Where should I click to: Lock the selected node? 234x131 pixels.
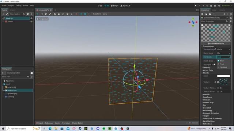click(58, 14)
